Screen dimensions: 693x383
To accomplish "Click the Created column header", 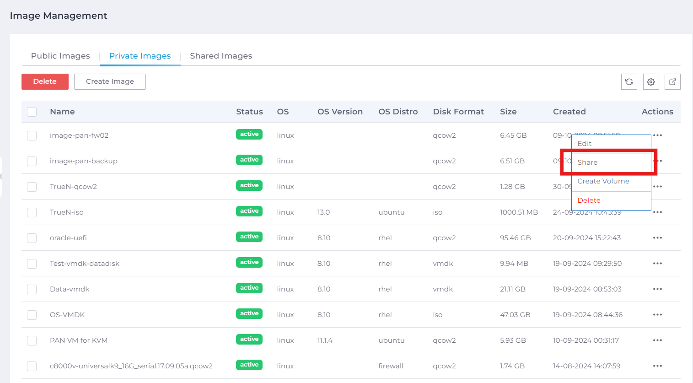I will [569, 112].
